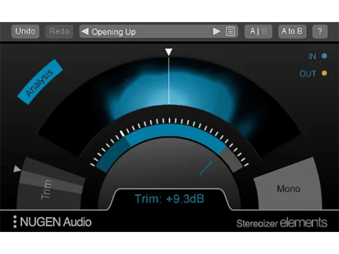
Task: Toggle the A | B comparison
Action: click(x=258, y=32)
